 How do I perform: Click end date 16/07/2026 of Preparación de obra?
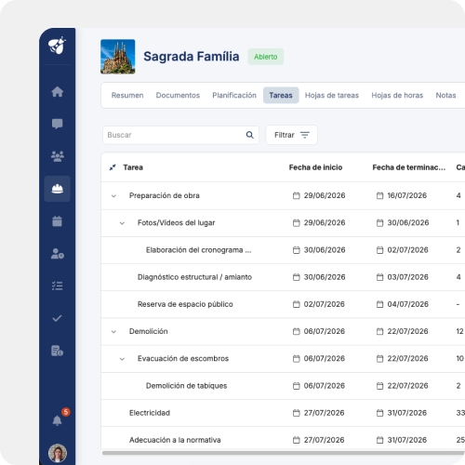point(407,195)
